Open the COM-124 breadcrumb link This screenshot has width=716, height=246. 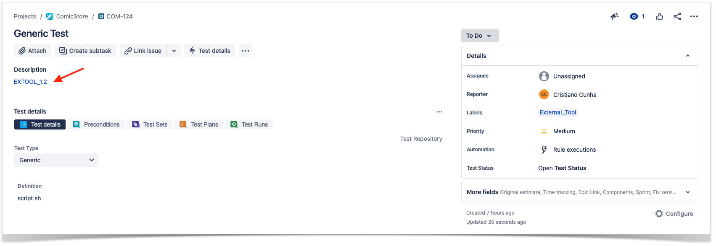(x=119, y=16)
